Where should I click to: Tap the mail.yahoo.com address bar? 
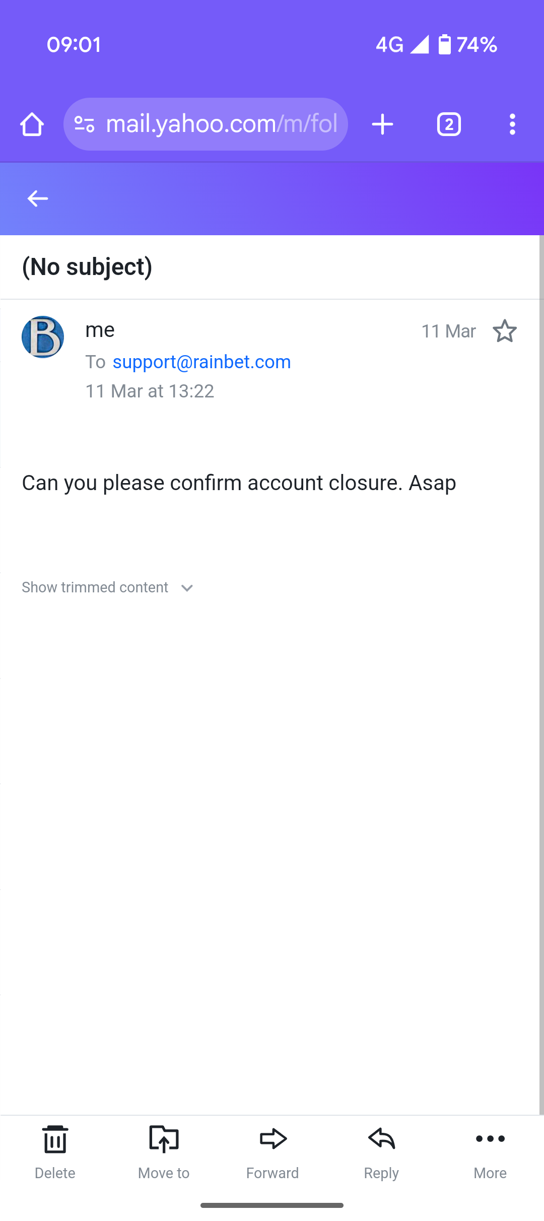coord(222,124)
